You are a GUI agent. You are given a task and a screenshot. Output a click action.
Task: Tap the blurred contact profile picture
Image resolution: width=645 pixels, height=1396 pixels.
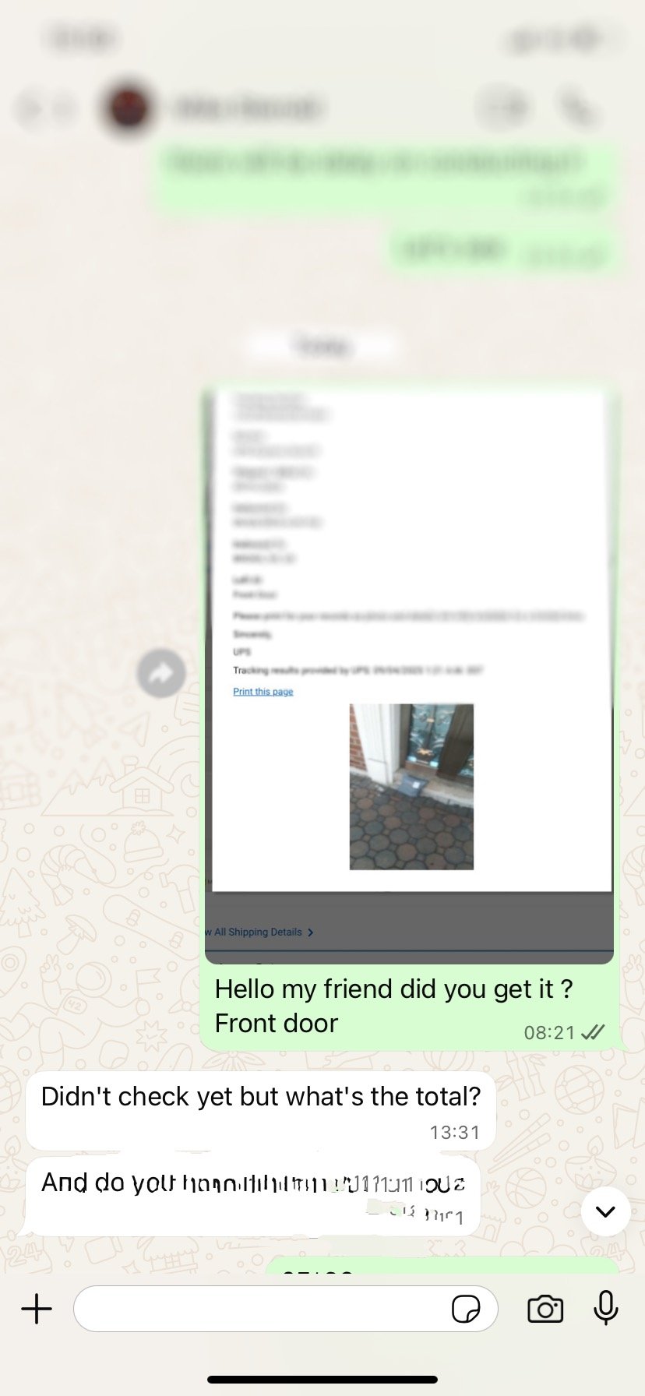pyautogui.click(x=127, y=108)
